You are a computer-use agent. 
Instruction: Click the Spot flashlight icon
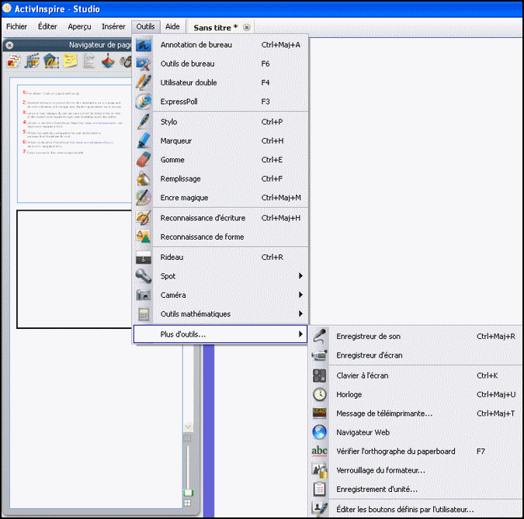coord(144,276)
